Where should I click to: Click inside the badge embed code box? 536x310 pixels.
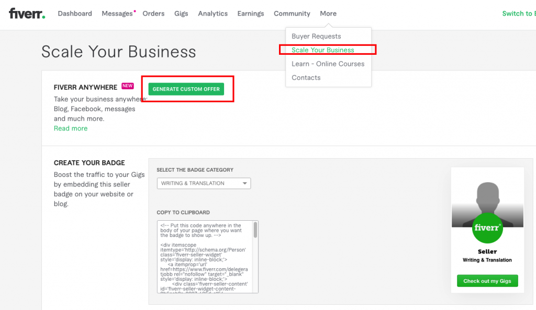pos(205,257)
